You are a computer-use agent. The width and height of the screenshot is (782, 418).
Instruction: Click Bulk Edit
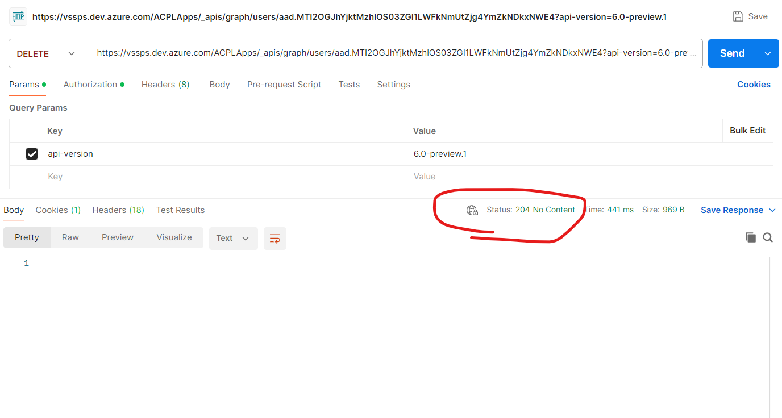pos(747,131)
